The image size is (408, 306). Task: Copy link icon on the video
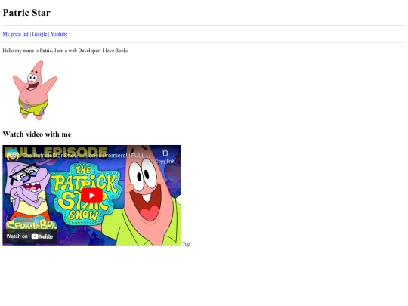165,156
